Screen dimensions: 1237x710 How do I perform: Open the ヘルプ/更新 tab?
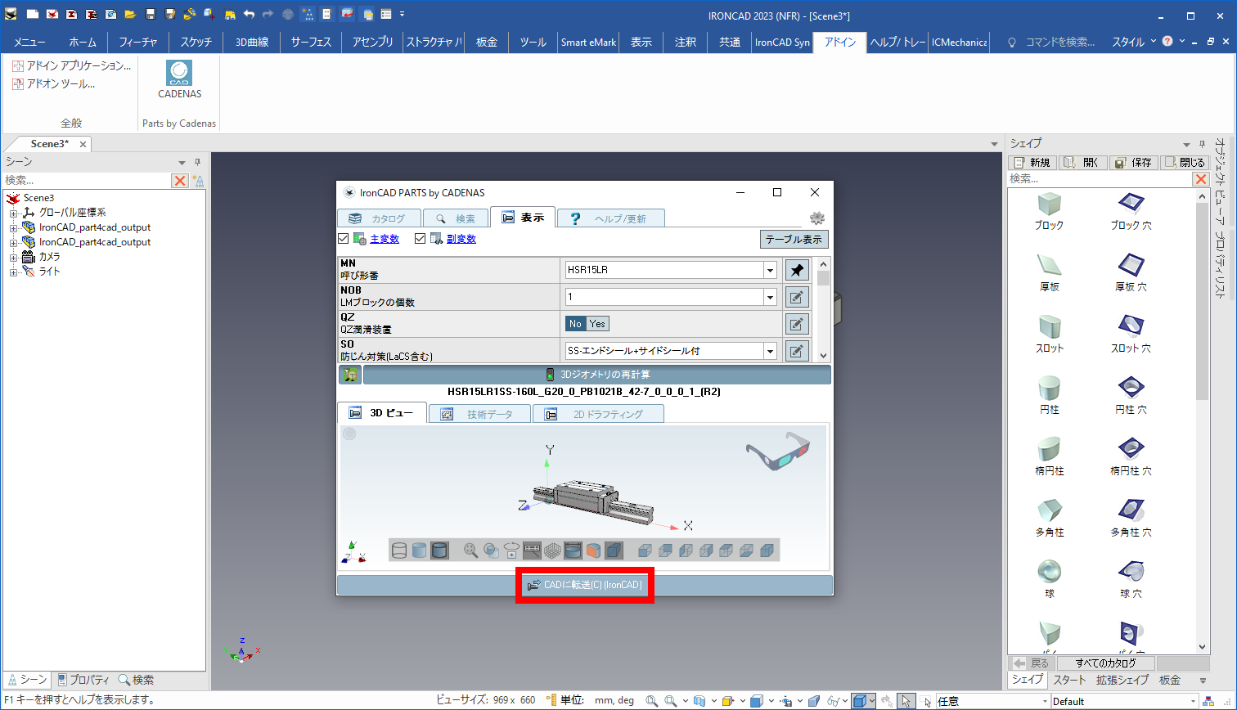click(x=611, y=218)
